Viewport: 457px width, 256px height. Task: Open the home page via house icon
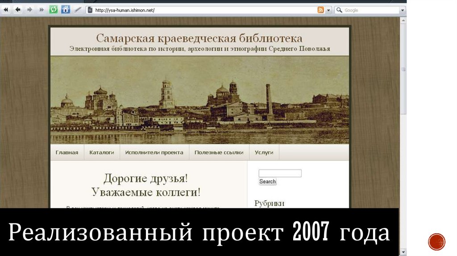(66, 10)
